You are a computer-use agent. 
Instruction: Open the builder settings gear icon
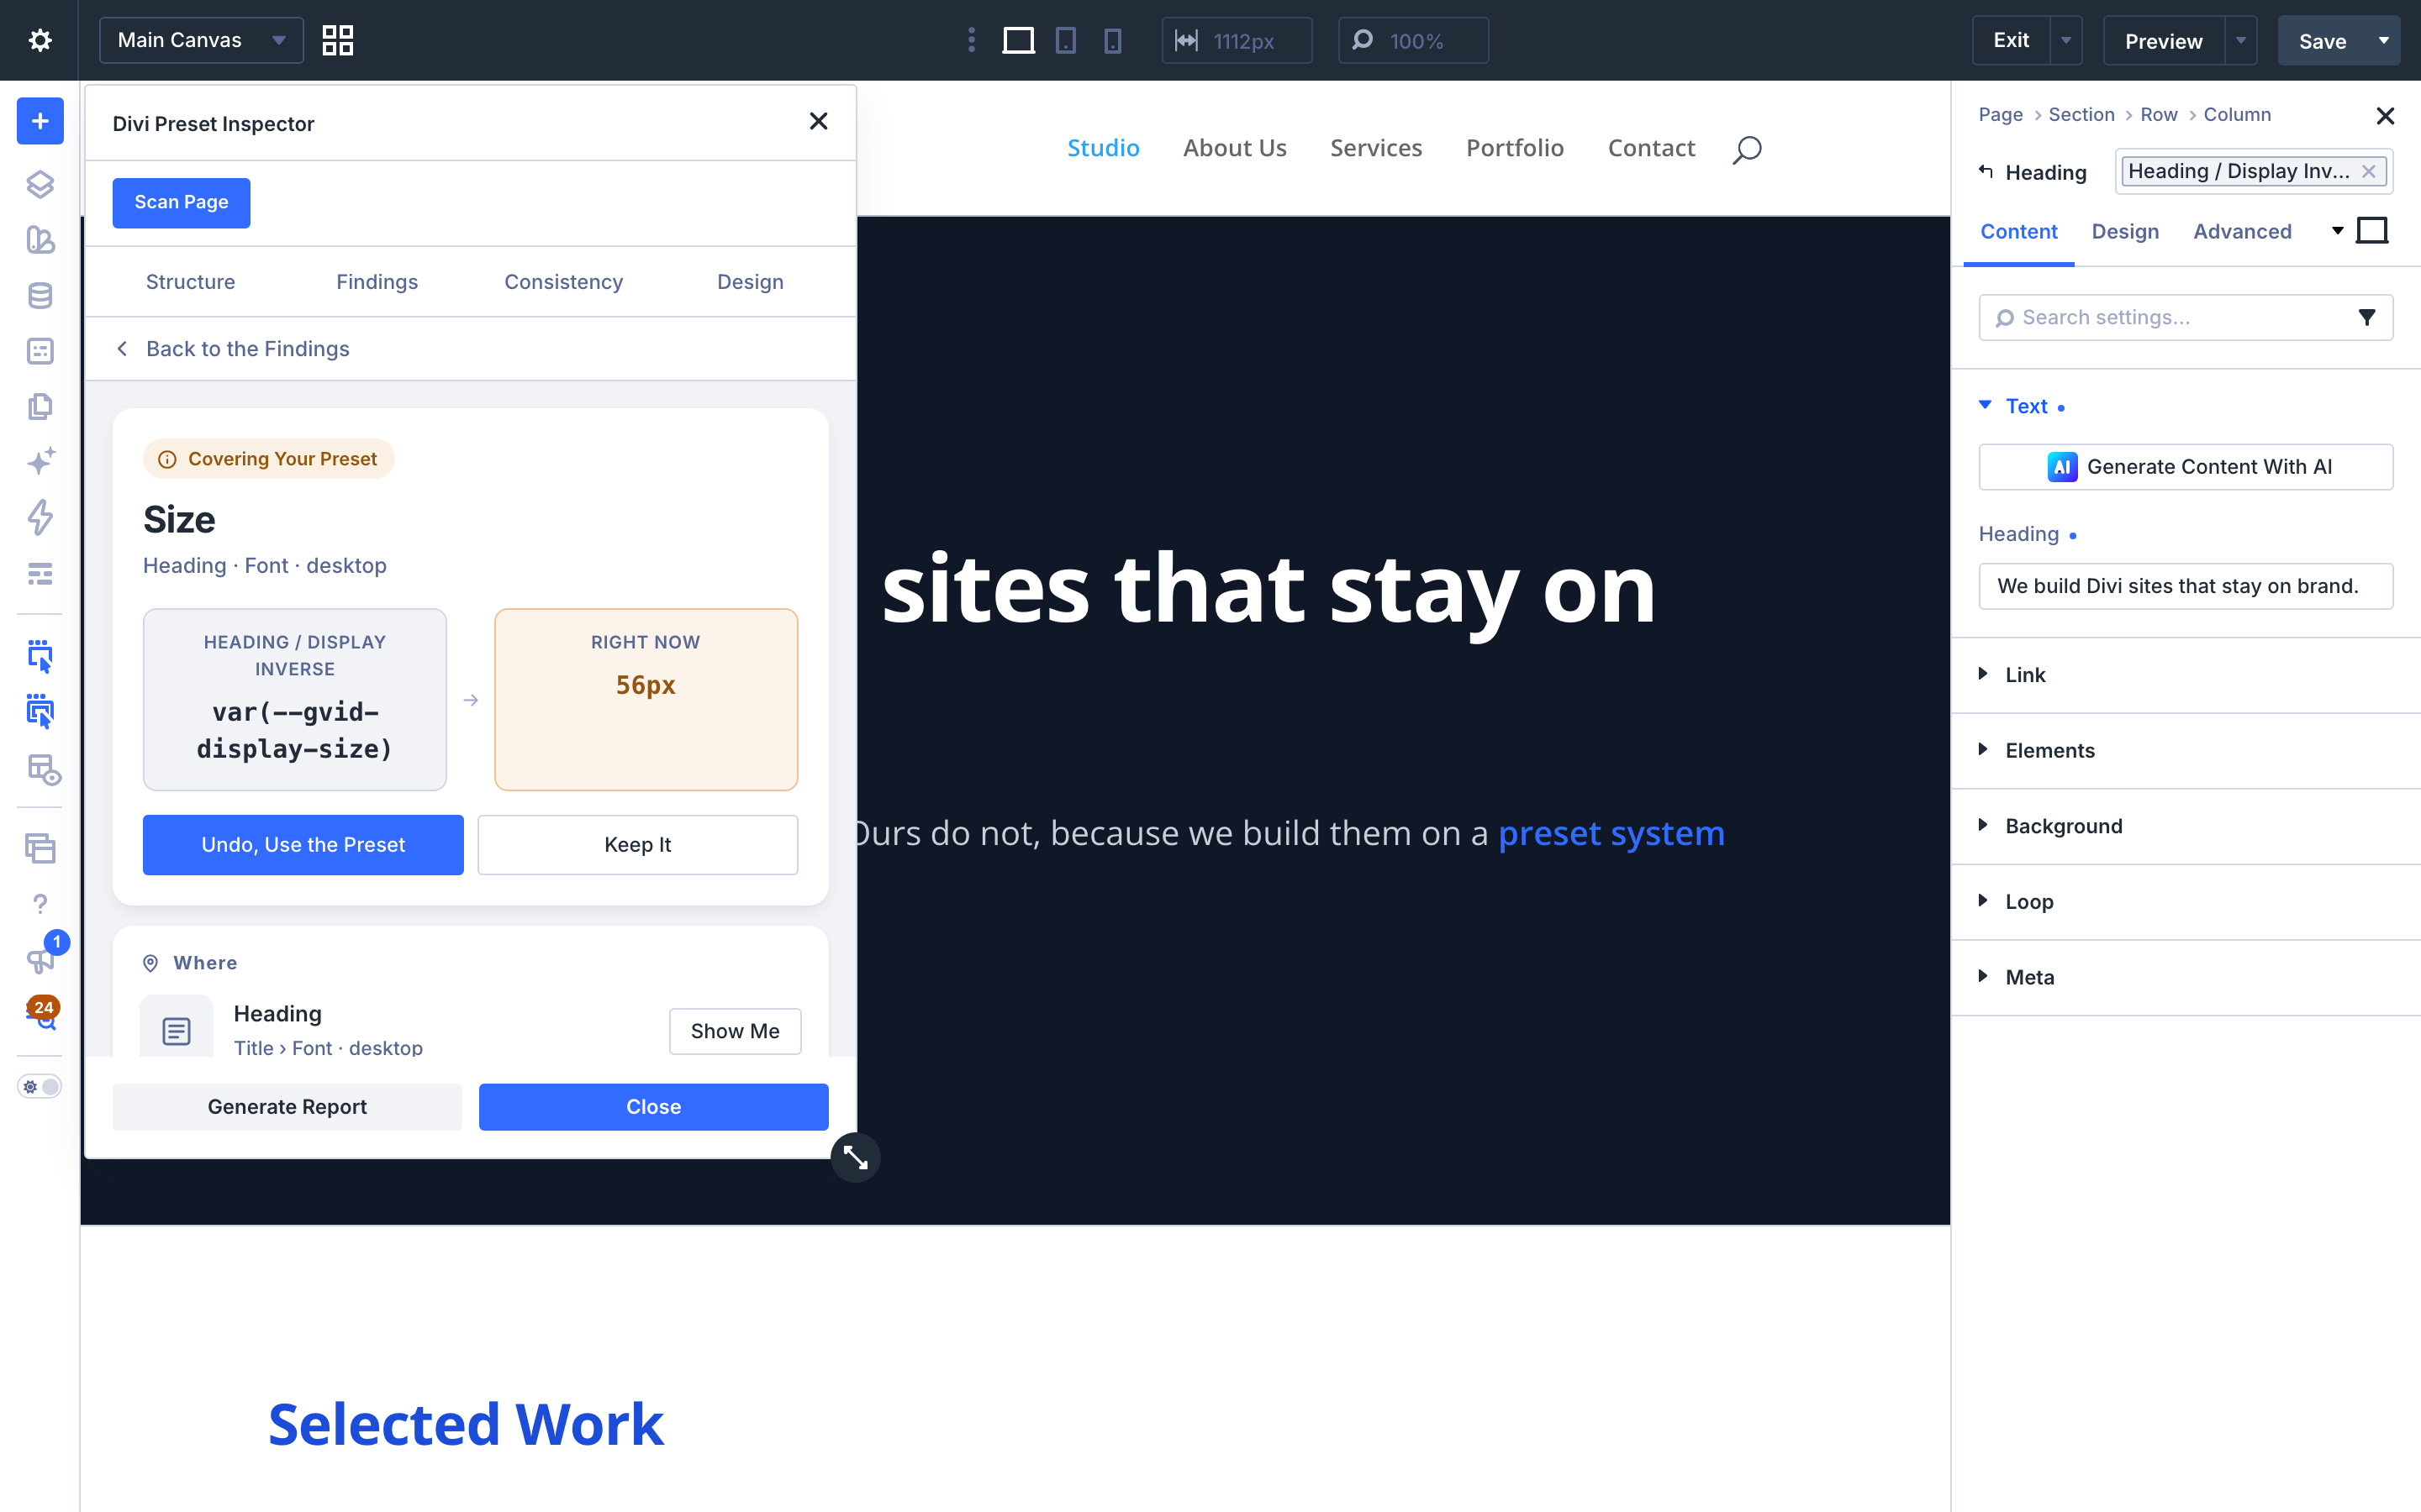(40, 40)
